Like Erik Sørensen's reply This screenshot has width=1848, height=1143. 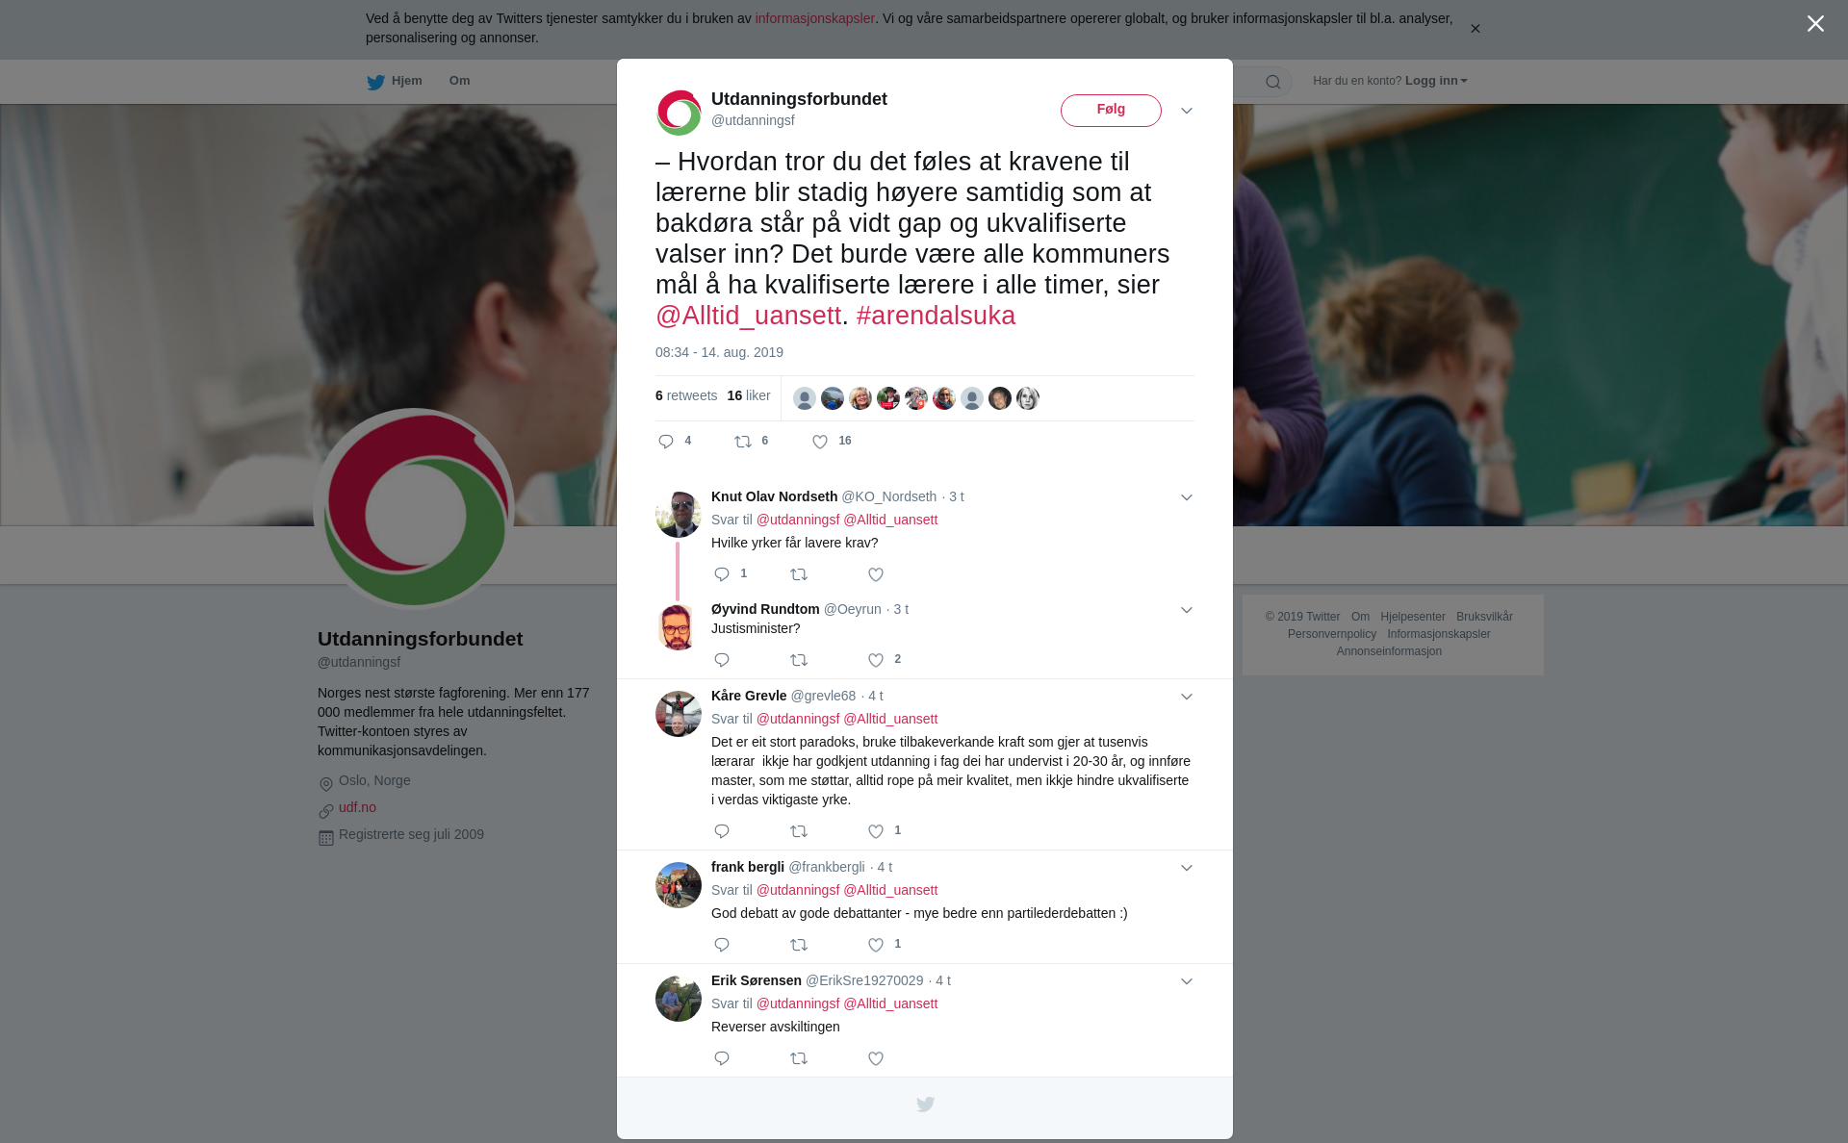pyautogui.click(x=876, y=1058)
